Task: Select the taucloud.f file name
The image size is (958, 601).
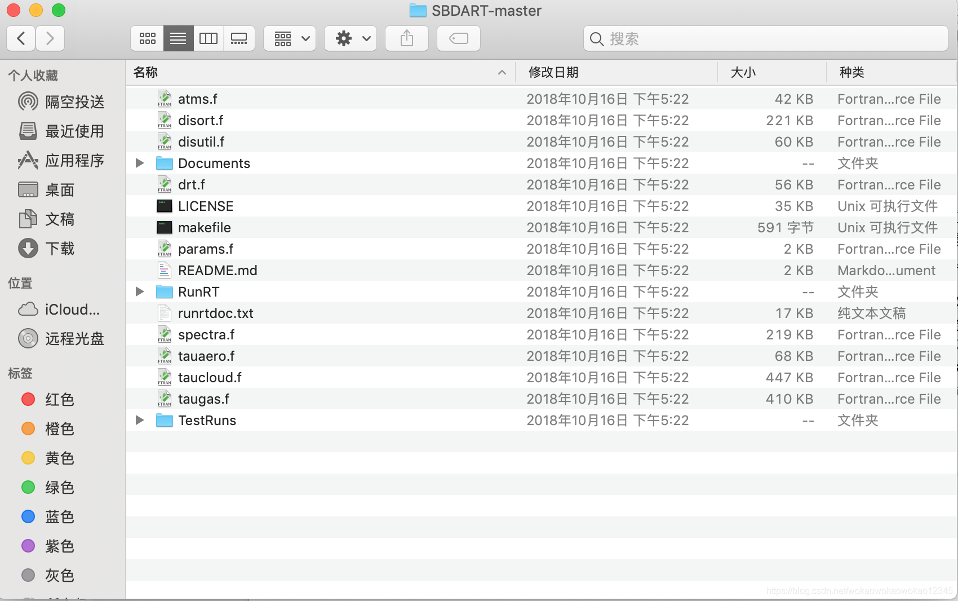Action: 210,378
